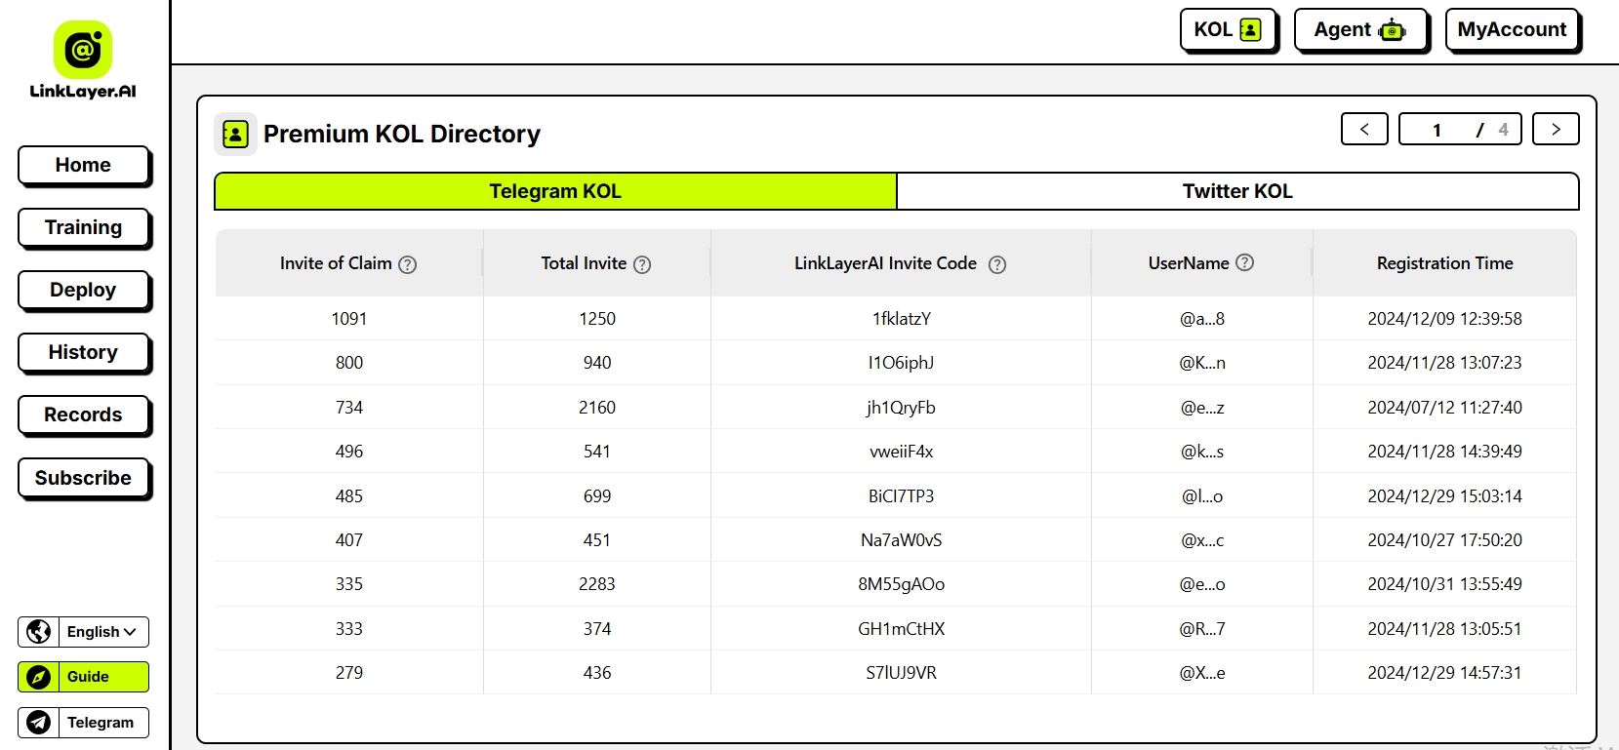Select invite code 8M55gAOo
Screen dimensions: 1619x750
pos(902,584)
